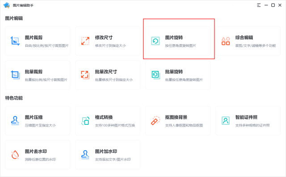Click description 压缩图片至指定大小
Screen dimensions: 286x177
[40, 125]
